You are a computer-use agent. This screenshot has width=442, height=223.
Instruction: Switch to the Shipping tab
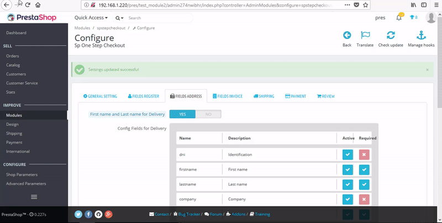[264, 96]
